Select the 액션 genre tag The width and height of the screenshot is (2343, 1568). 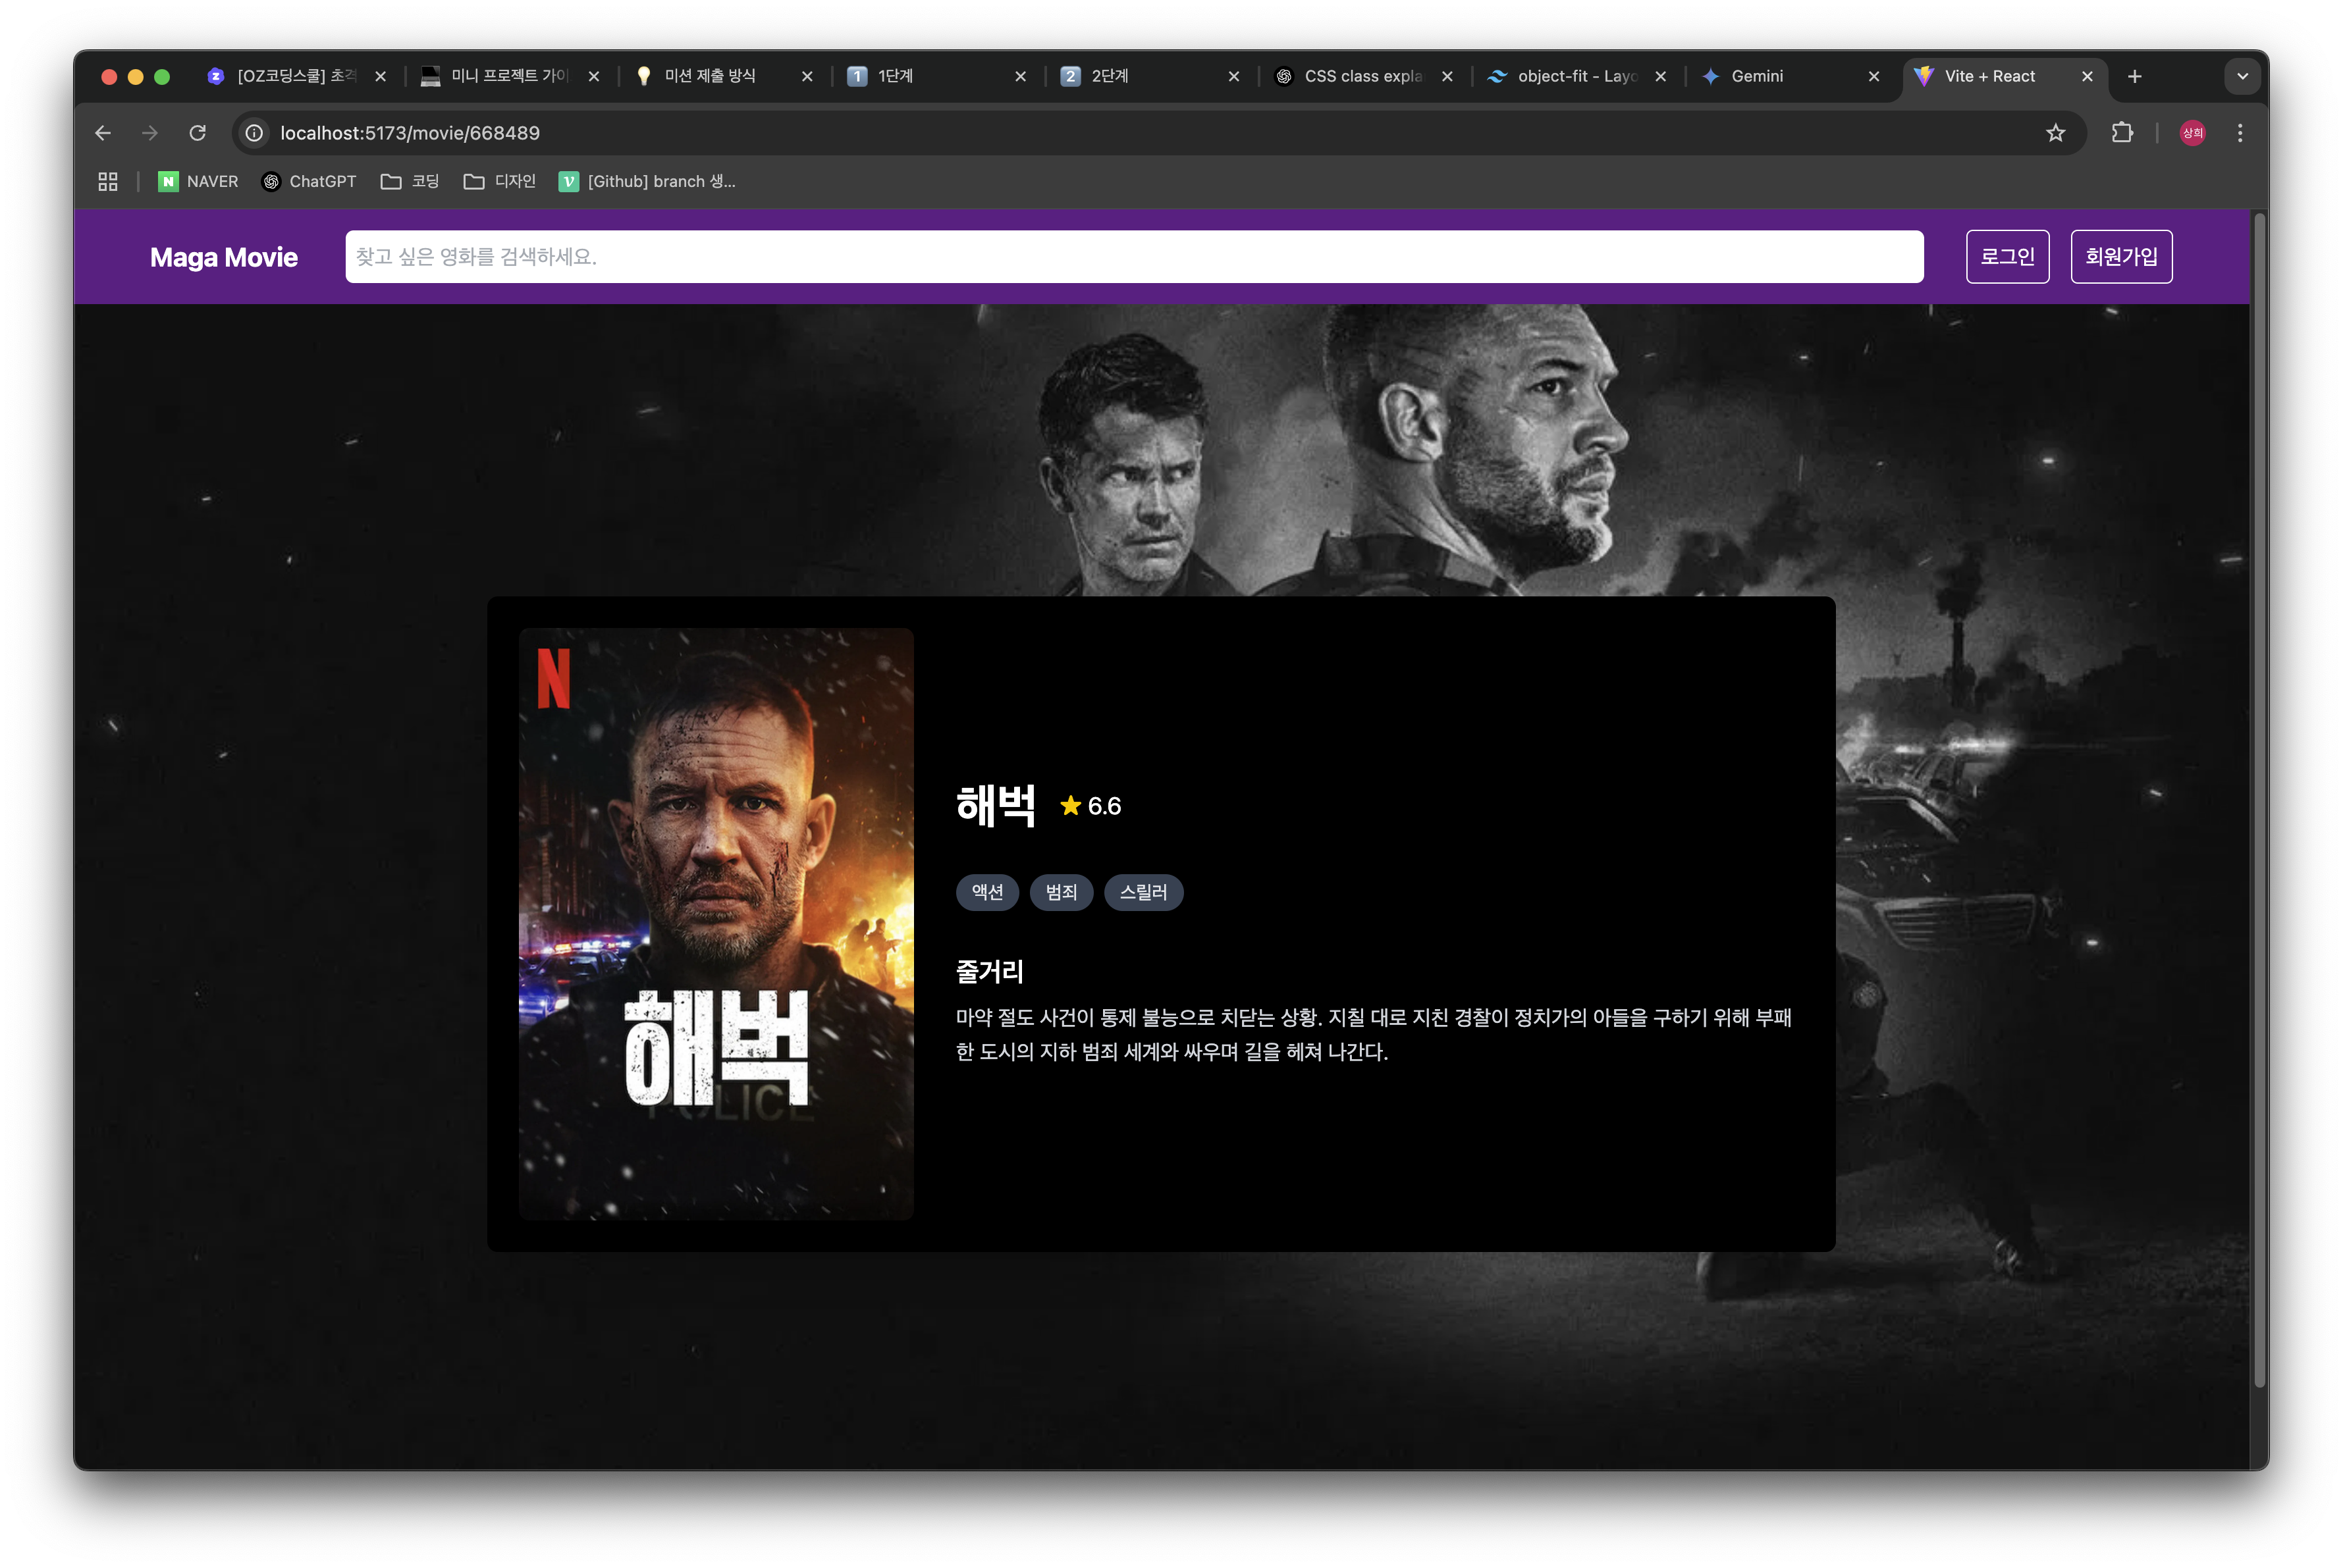point(986,892)
